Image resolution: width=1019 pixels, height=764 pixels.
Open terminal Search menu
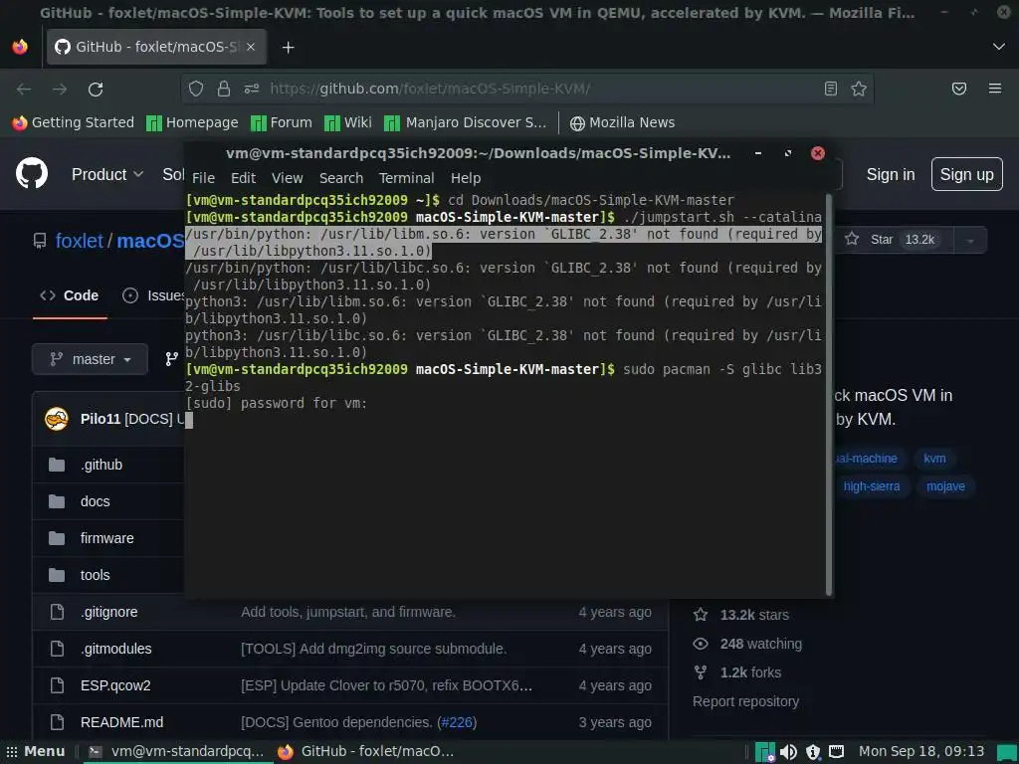341,178
